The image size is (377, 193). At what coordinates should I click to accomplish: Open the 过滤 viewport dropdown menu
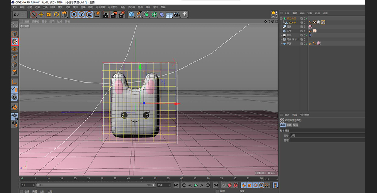coord(59,22)
